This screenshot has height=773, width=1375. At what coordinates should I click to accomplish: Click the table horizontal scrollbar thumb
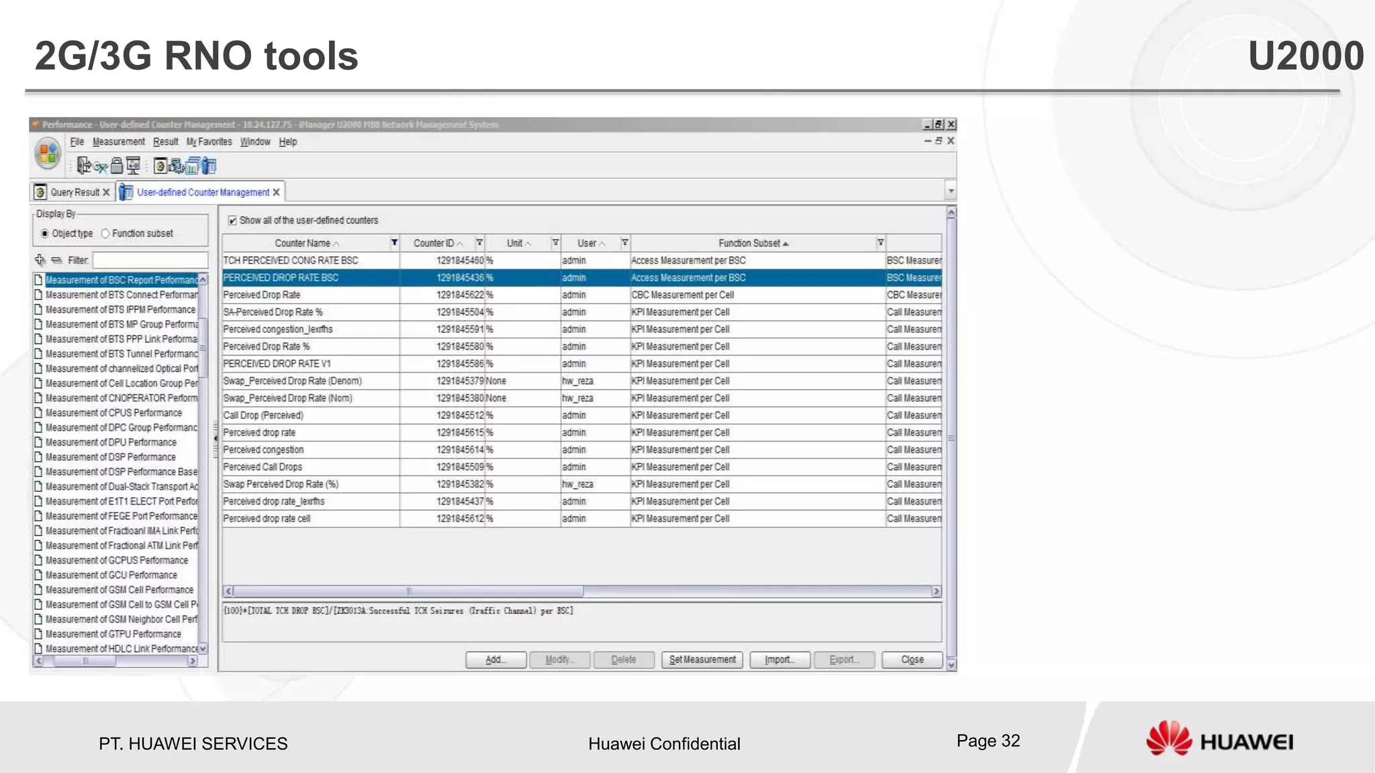click(x=408, y=591)
